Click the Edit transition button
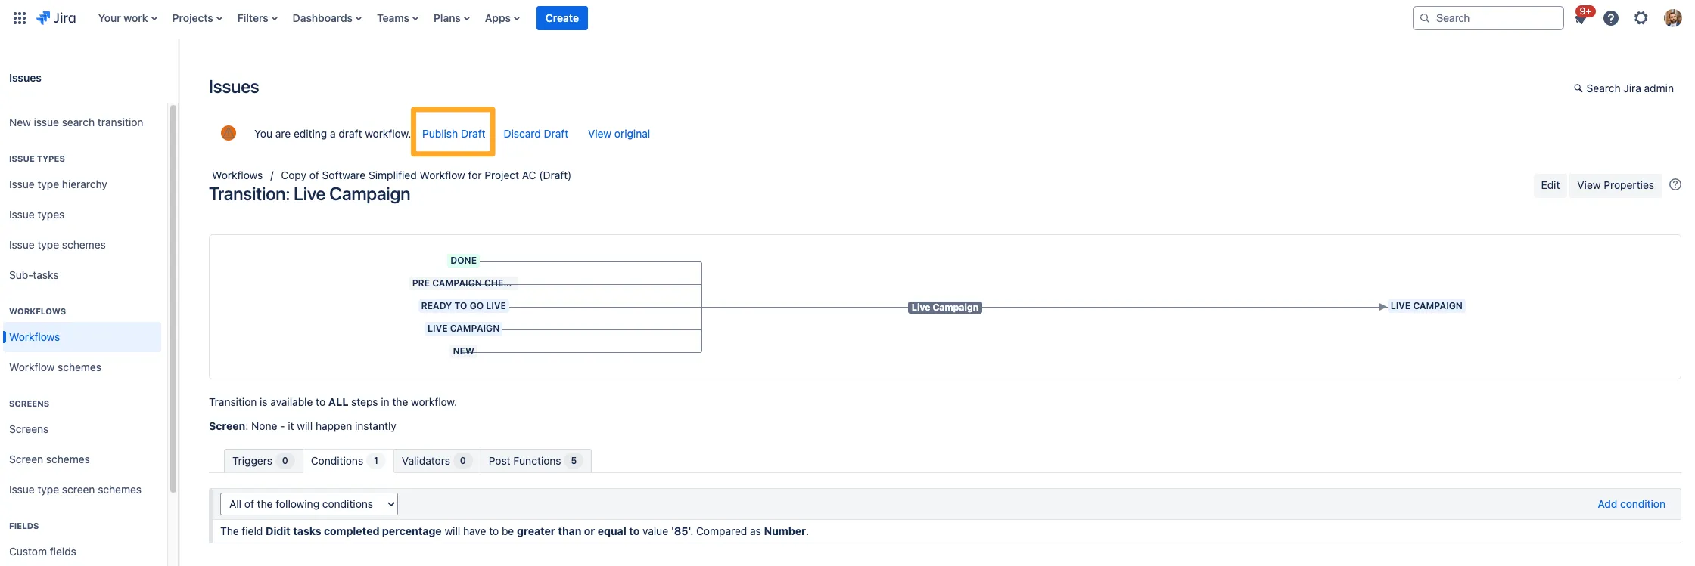The height and width of the screenshot is (566, 1695). coord(1550,185)
